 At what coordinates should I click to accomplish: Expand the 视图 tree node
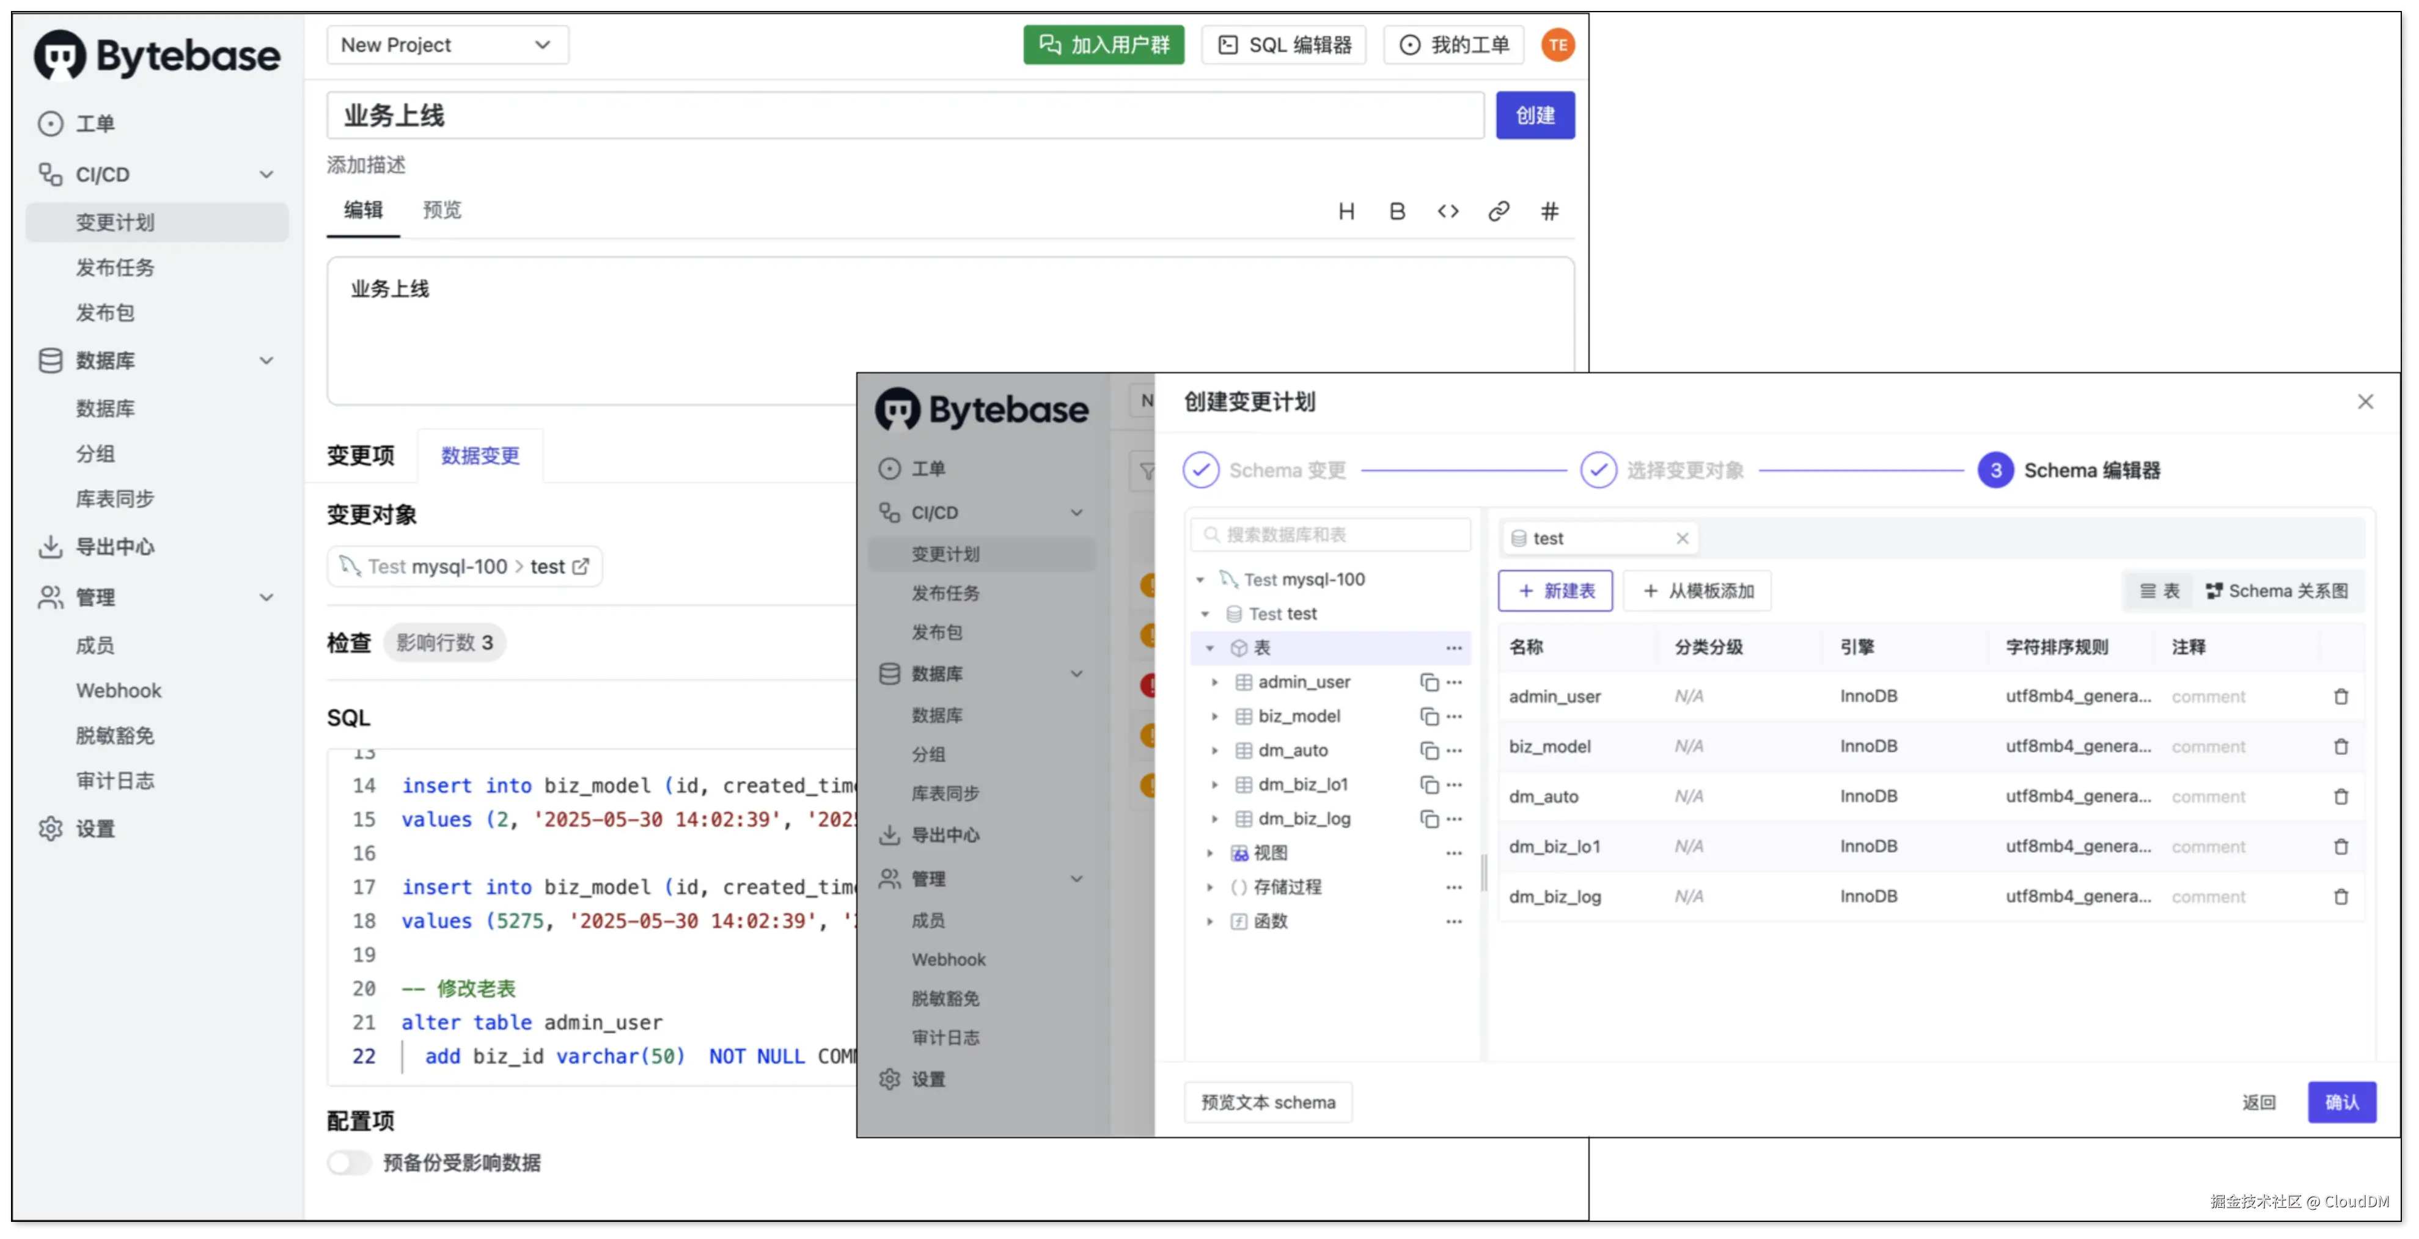(x=1209, y=853)
